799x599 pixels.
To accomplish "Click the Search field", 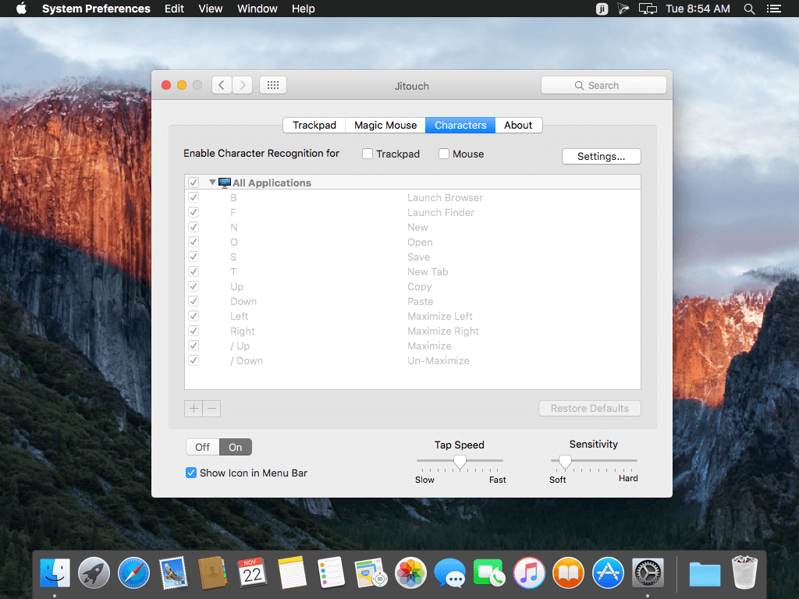I will (x=604, y=85).
